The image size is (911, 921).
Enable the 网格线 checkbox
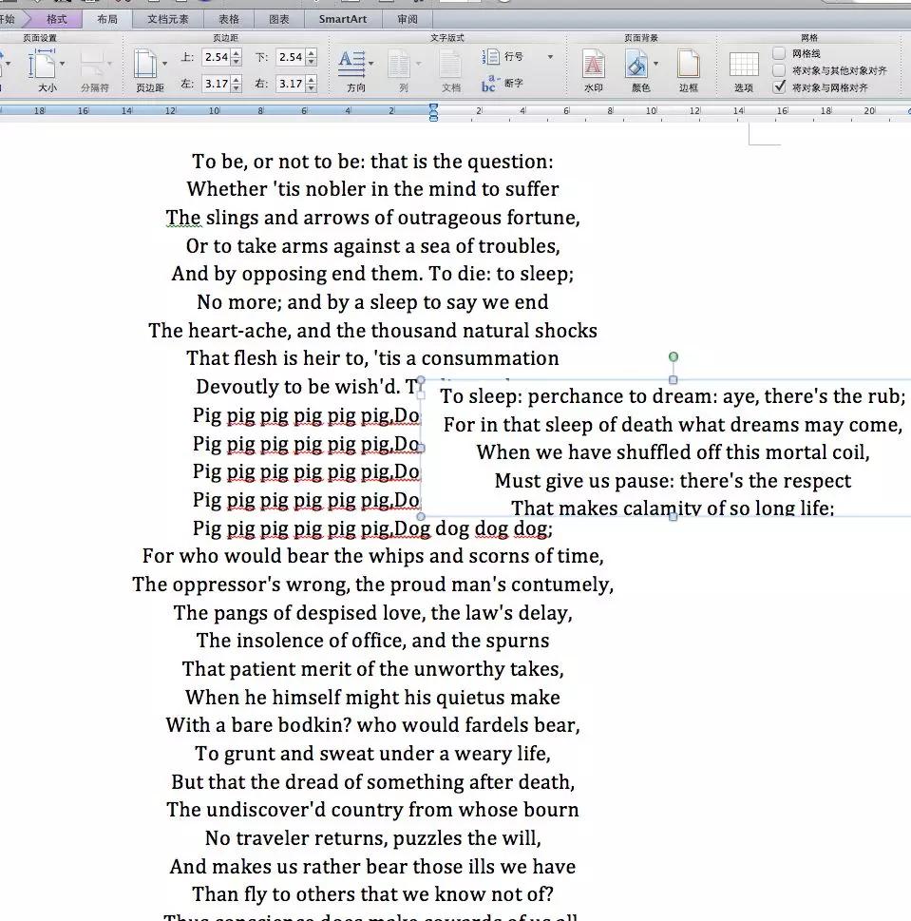[779, 53]
